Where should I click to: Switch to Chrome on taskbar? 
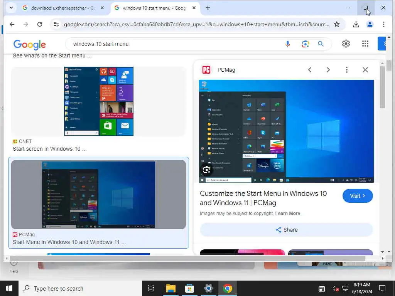click(228, 288)
